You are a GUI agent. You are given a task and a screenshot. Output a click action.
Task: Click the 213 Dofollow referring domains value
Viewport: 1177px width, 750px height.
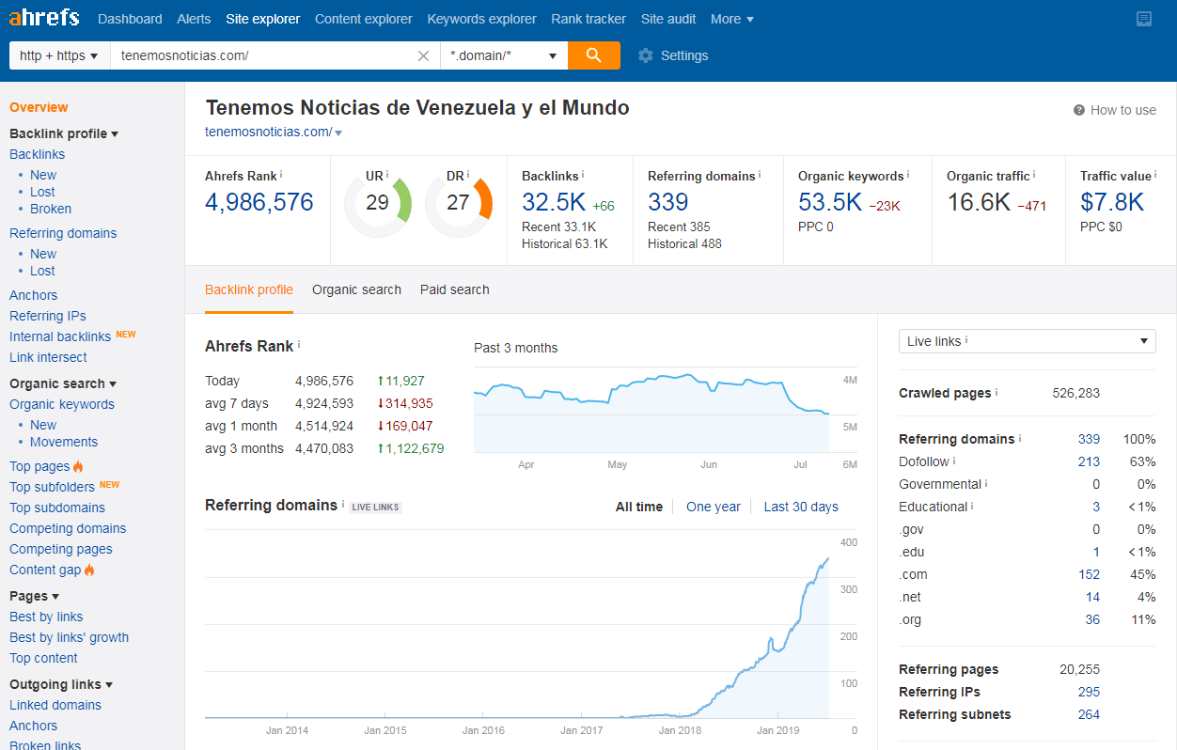tap(1089, 461)
